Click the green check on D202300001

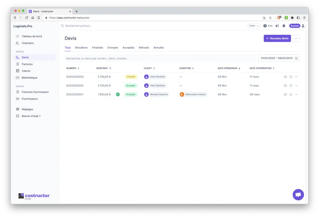(118, 94)
